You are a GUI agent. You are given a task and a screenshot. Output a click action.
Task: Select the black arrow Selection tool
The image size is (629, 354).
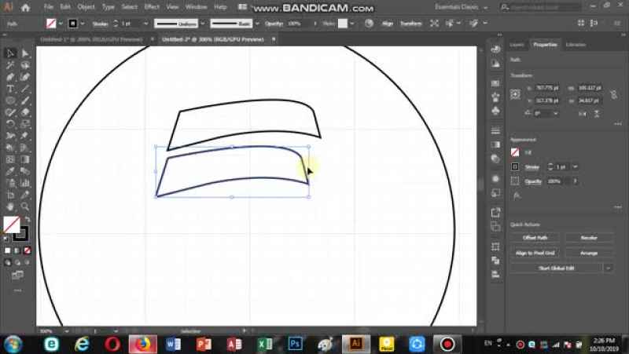click(10, 53)
